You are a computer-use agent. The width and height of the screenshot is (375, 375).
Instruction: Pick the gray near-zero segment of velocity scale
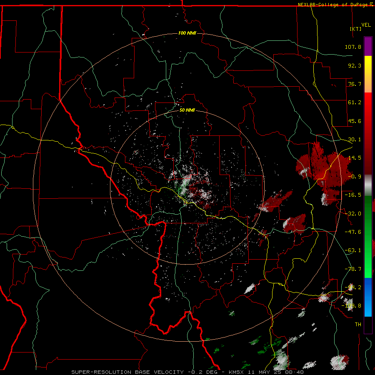tap(368, 185)
